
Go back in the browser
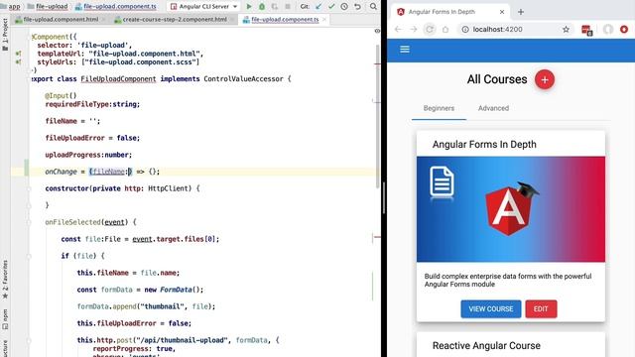click(x=398, y=29)
